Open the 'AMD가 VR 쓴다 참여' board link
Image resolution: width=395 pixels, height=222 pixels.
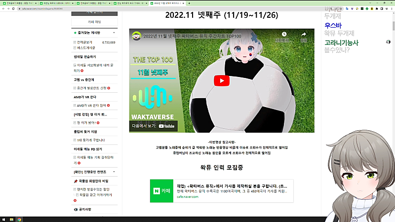point(91,106)
